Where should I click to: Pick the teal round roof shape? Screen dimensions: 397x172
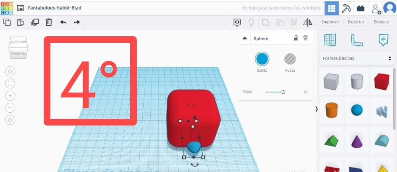382,141
